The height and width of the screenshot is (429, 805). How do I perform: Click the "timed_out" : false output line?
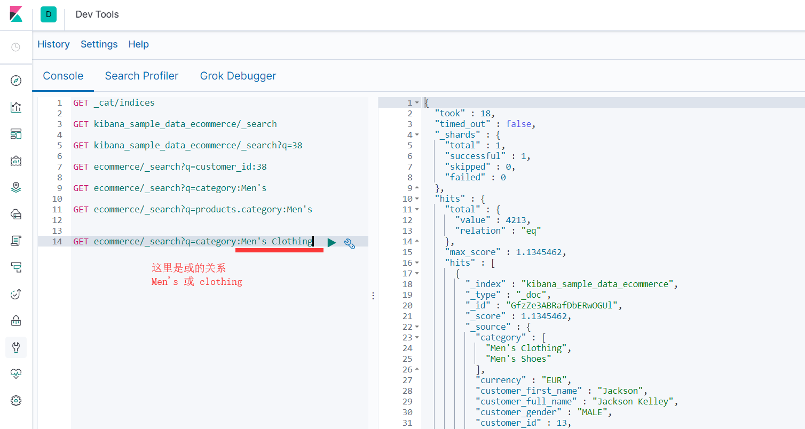(x=485, y=124)
